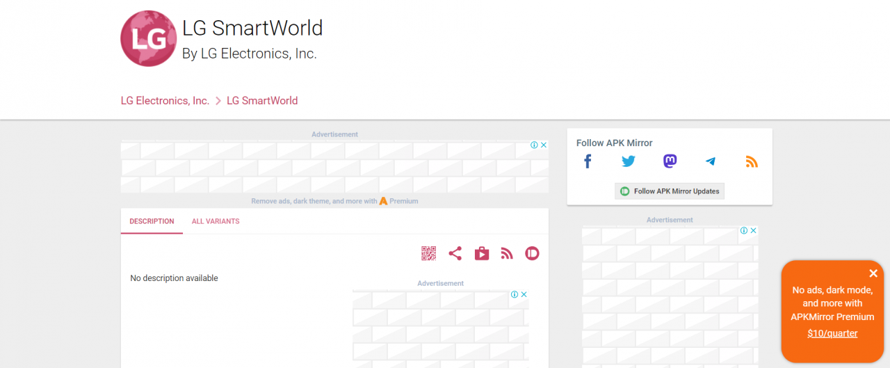Open the QR code icon

(428, 253)
